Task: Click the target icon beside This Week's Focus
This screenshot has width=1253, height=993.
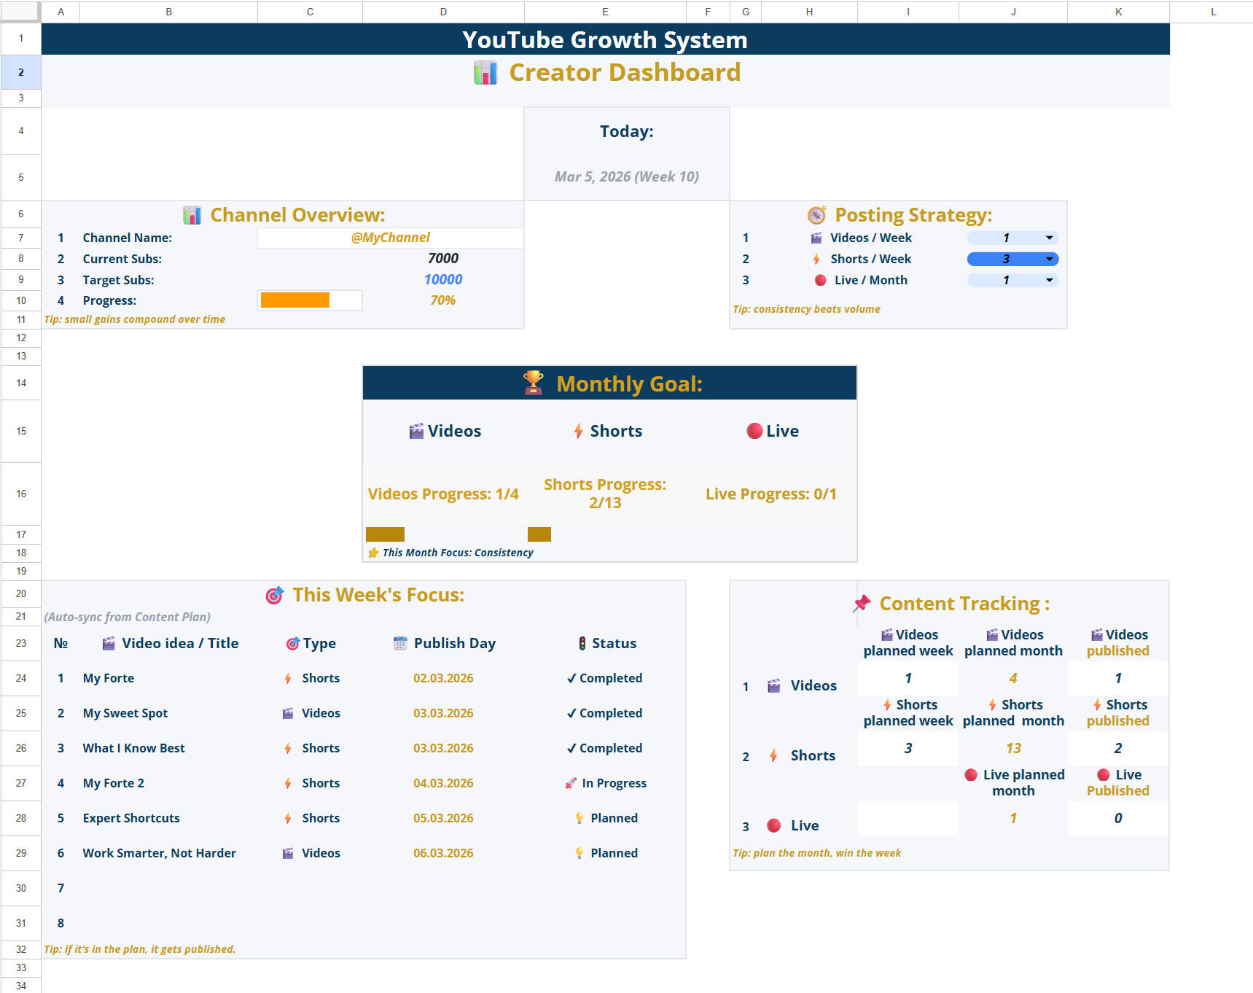Action: tap(274, 596)
